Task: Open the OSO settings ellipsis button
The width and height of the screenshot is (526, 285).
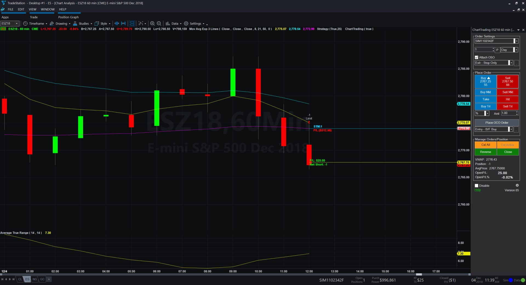Action: 516,63
